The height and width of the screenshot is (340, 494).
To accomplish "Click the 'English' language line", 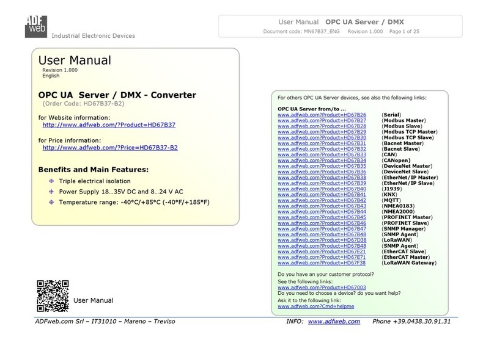I will pos(51,76).
